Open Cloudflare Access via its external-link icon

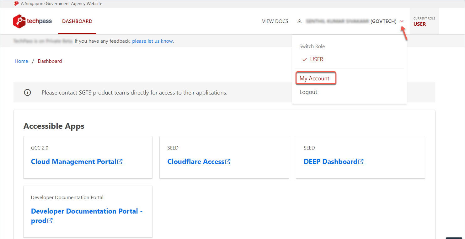228,161
